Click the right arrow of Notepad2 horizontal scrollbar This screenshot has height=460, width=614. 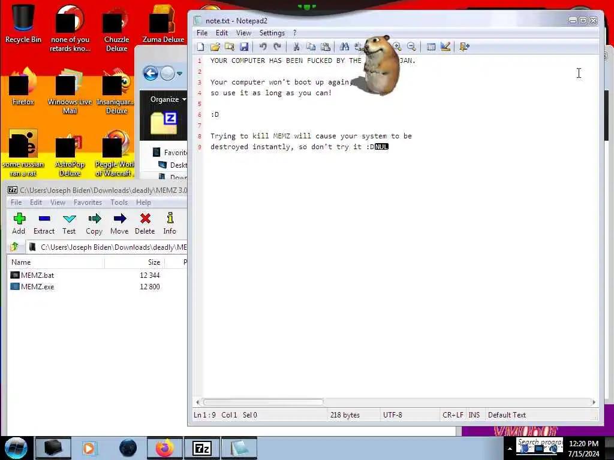[x=594, y=402]
